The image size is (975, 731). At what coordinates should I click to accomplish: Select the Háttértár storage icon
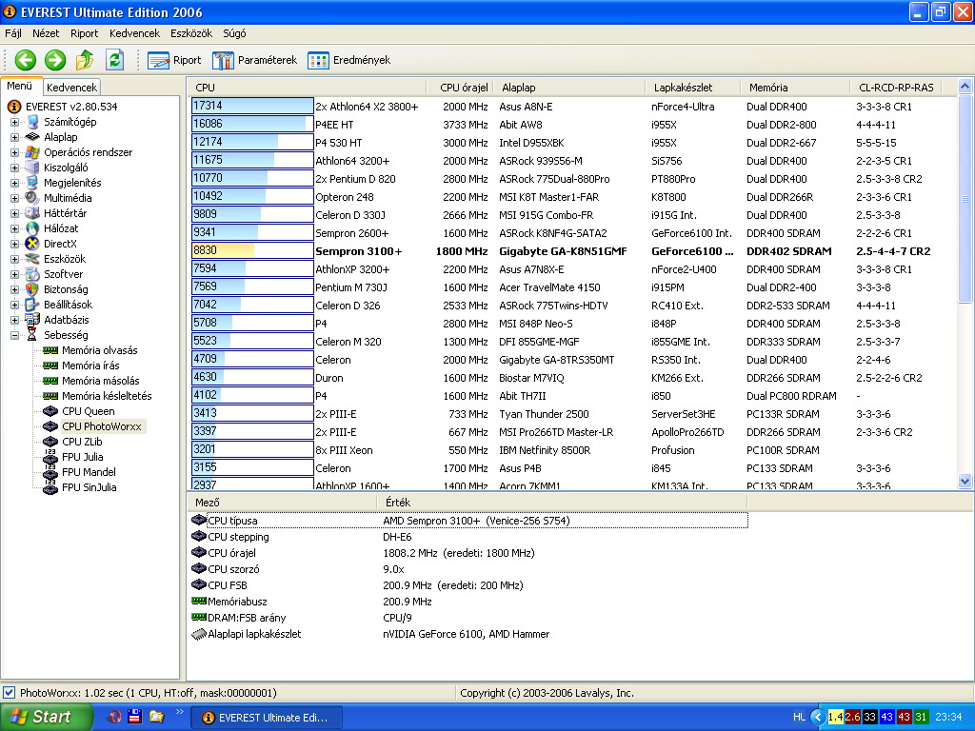pyautogui.click(x=32, y=213)
